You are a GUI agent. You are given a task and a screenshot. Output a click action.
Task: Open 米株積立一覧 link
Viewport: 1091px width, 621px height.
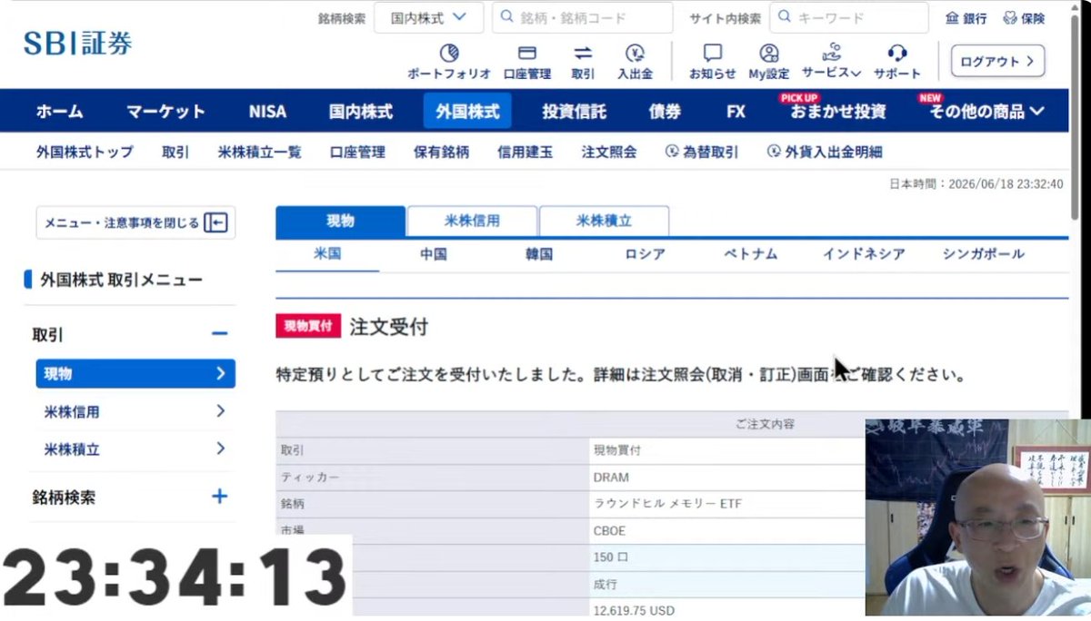pyautogui.click(x=260, y=152)
